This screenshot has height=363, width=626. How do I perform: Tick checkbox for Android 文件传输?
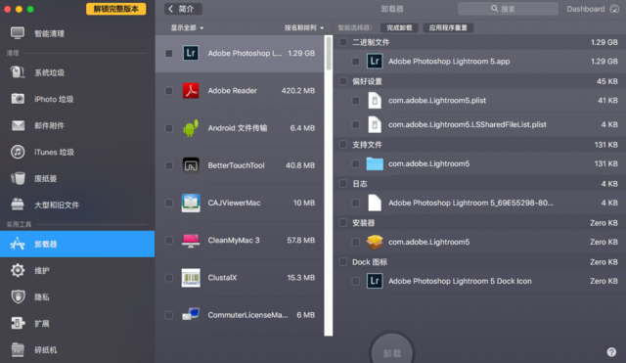[x=169, y=128]
